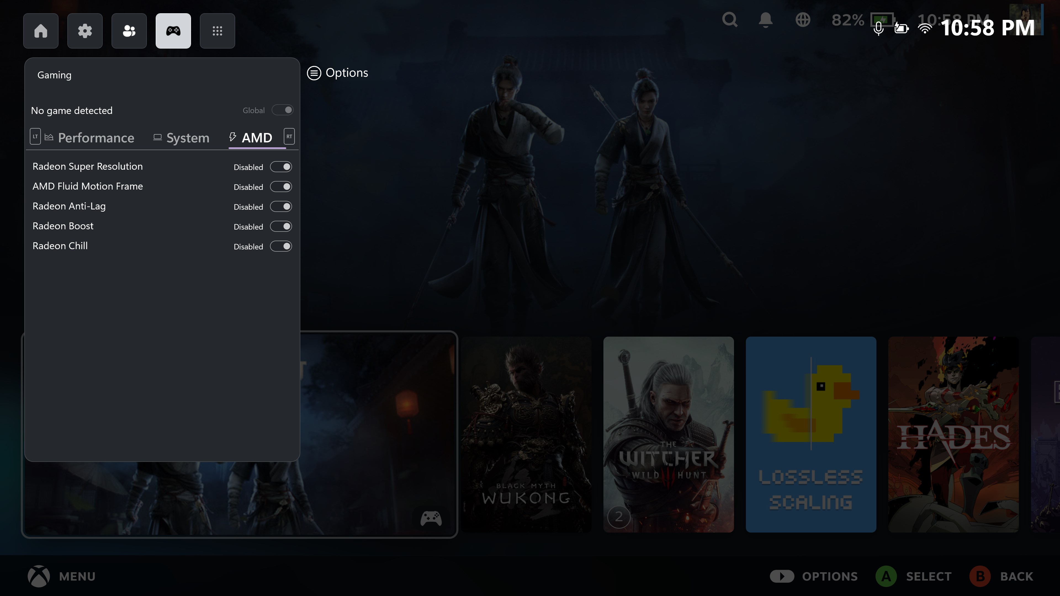Open notifications via the bell icon
1060x596 pixels.
tap(765, 19)
